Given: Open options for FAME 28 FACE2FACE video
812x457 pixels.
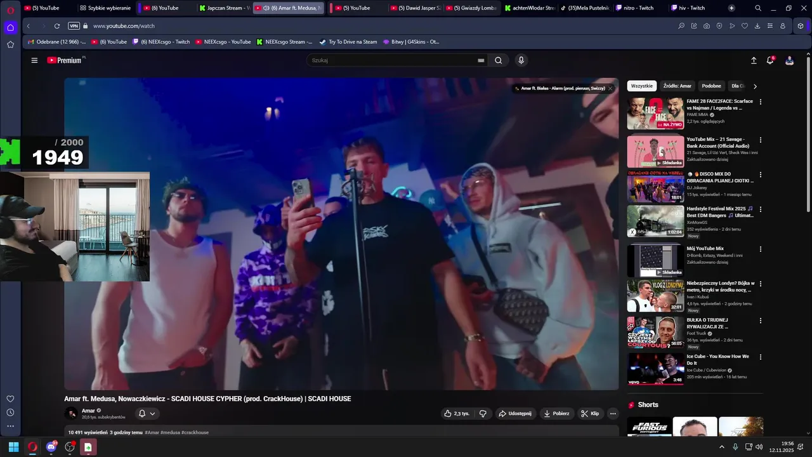Looking at the screenshot, I should (x=761, y=102).
